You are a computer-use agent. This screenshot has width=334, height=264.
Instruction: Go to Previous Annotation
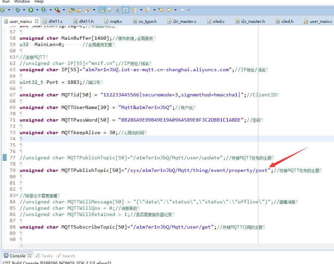tap(147, 10)
